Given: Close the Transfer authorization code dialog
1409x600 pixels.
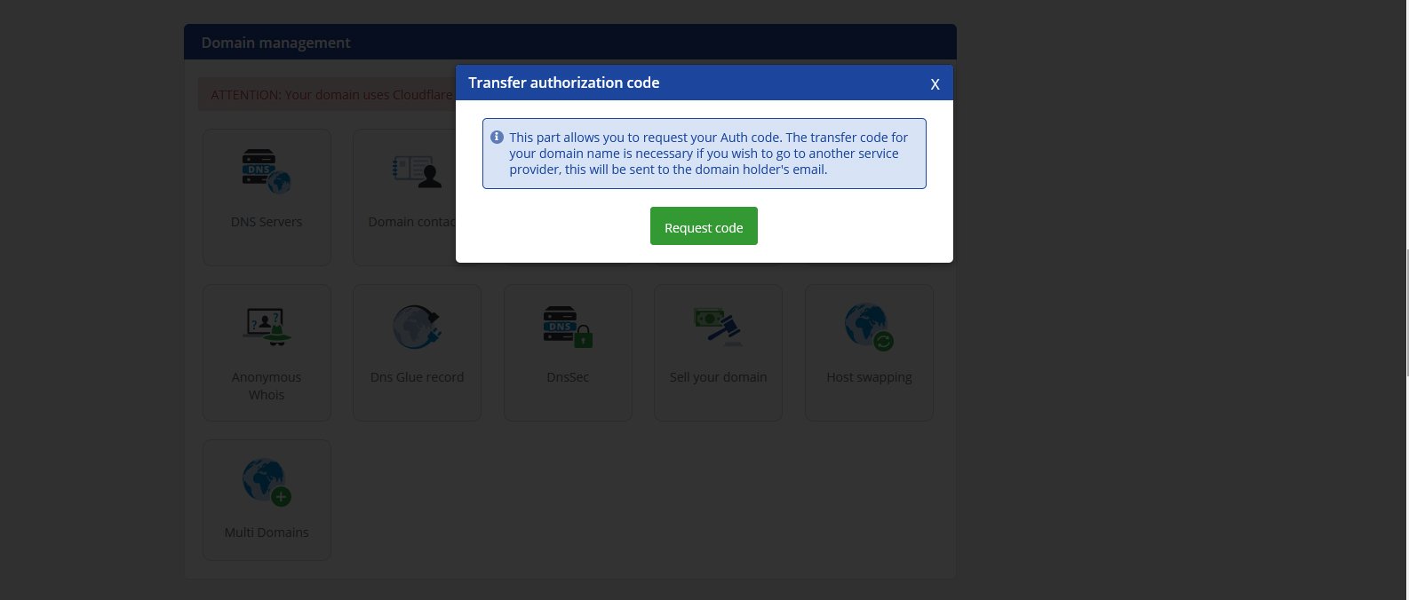Looking at the screenshot, I should coord(935,83).
